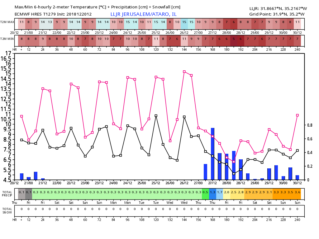Viewport: 319px width, 239px height.
Task: Select the orange 3.6 total precip cell
Action: click(x=298, y=192)
